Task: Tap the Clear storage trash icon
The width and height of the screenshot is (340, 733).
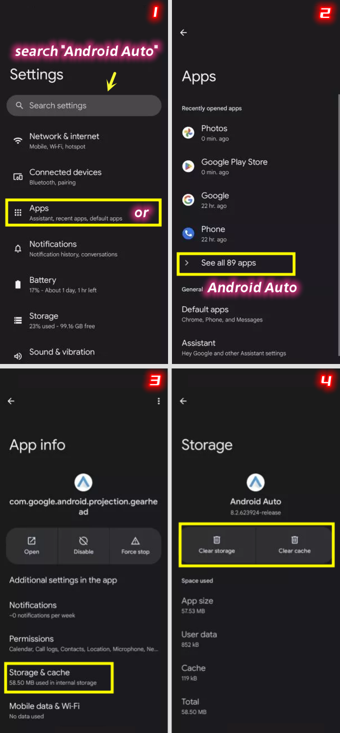Action: [x=217, y=540]
